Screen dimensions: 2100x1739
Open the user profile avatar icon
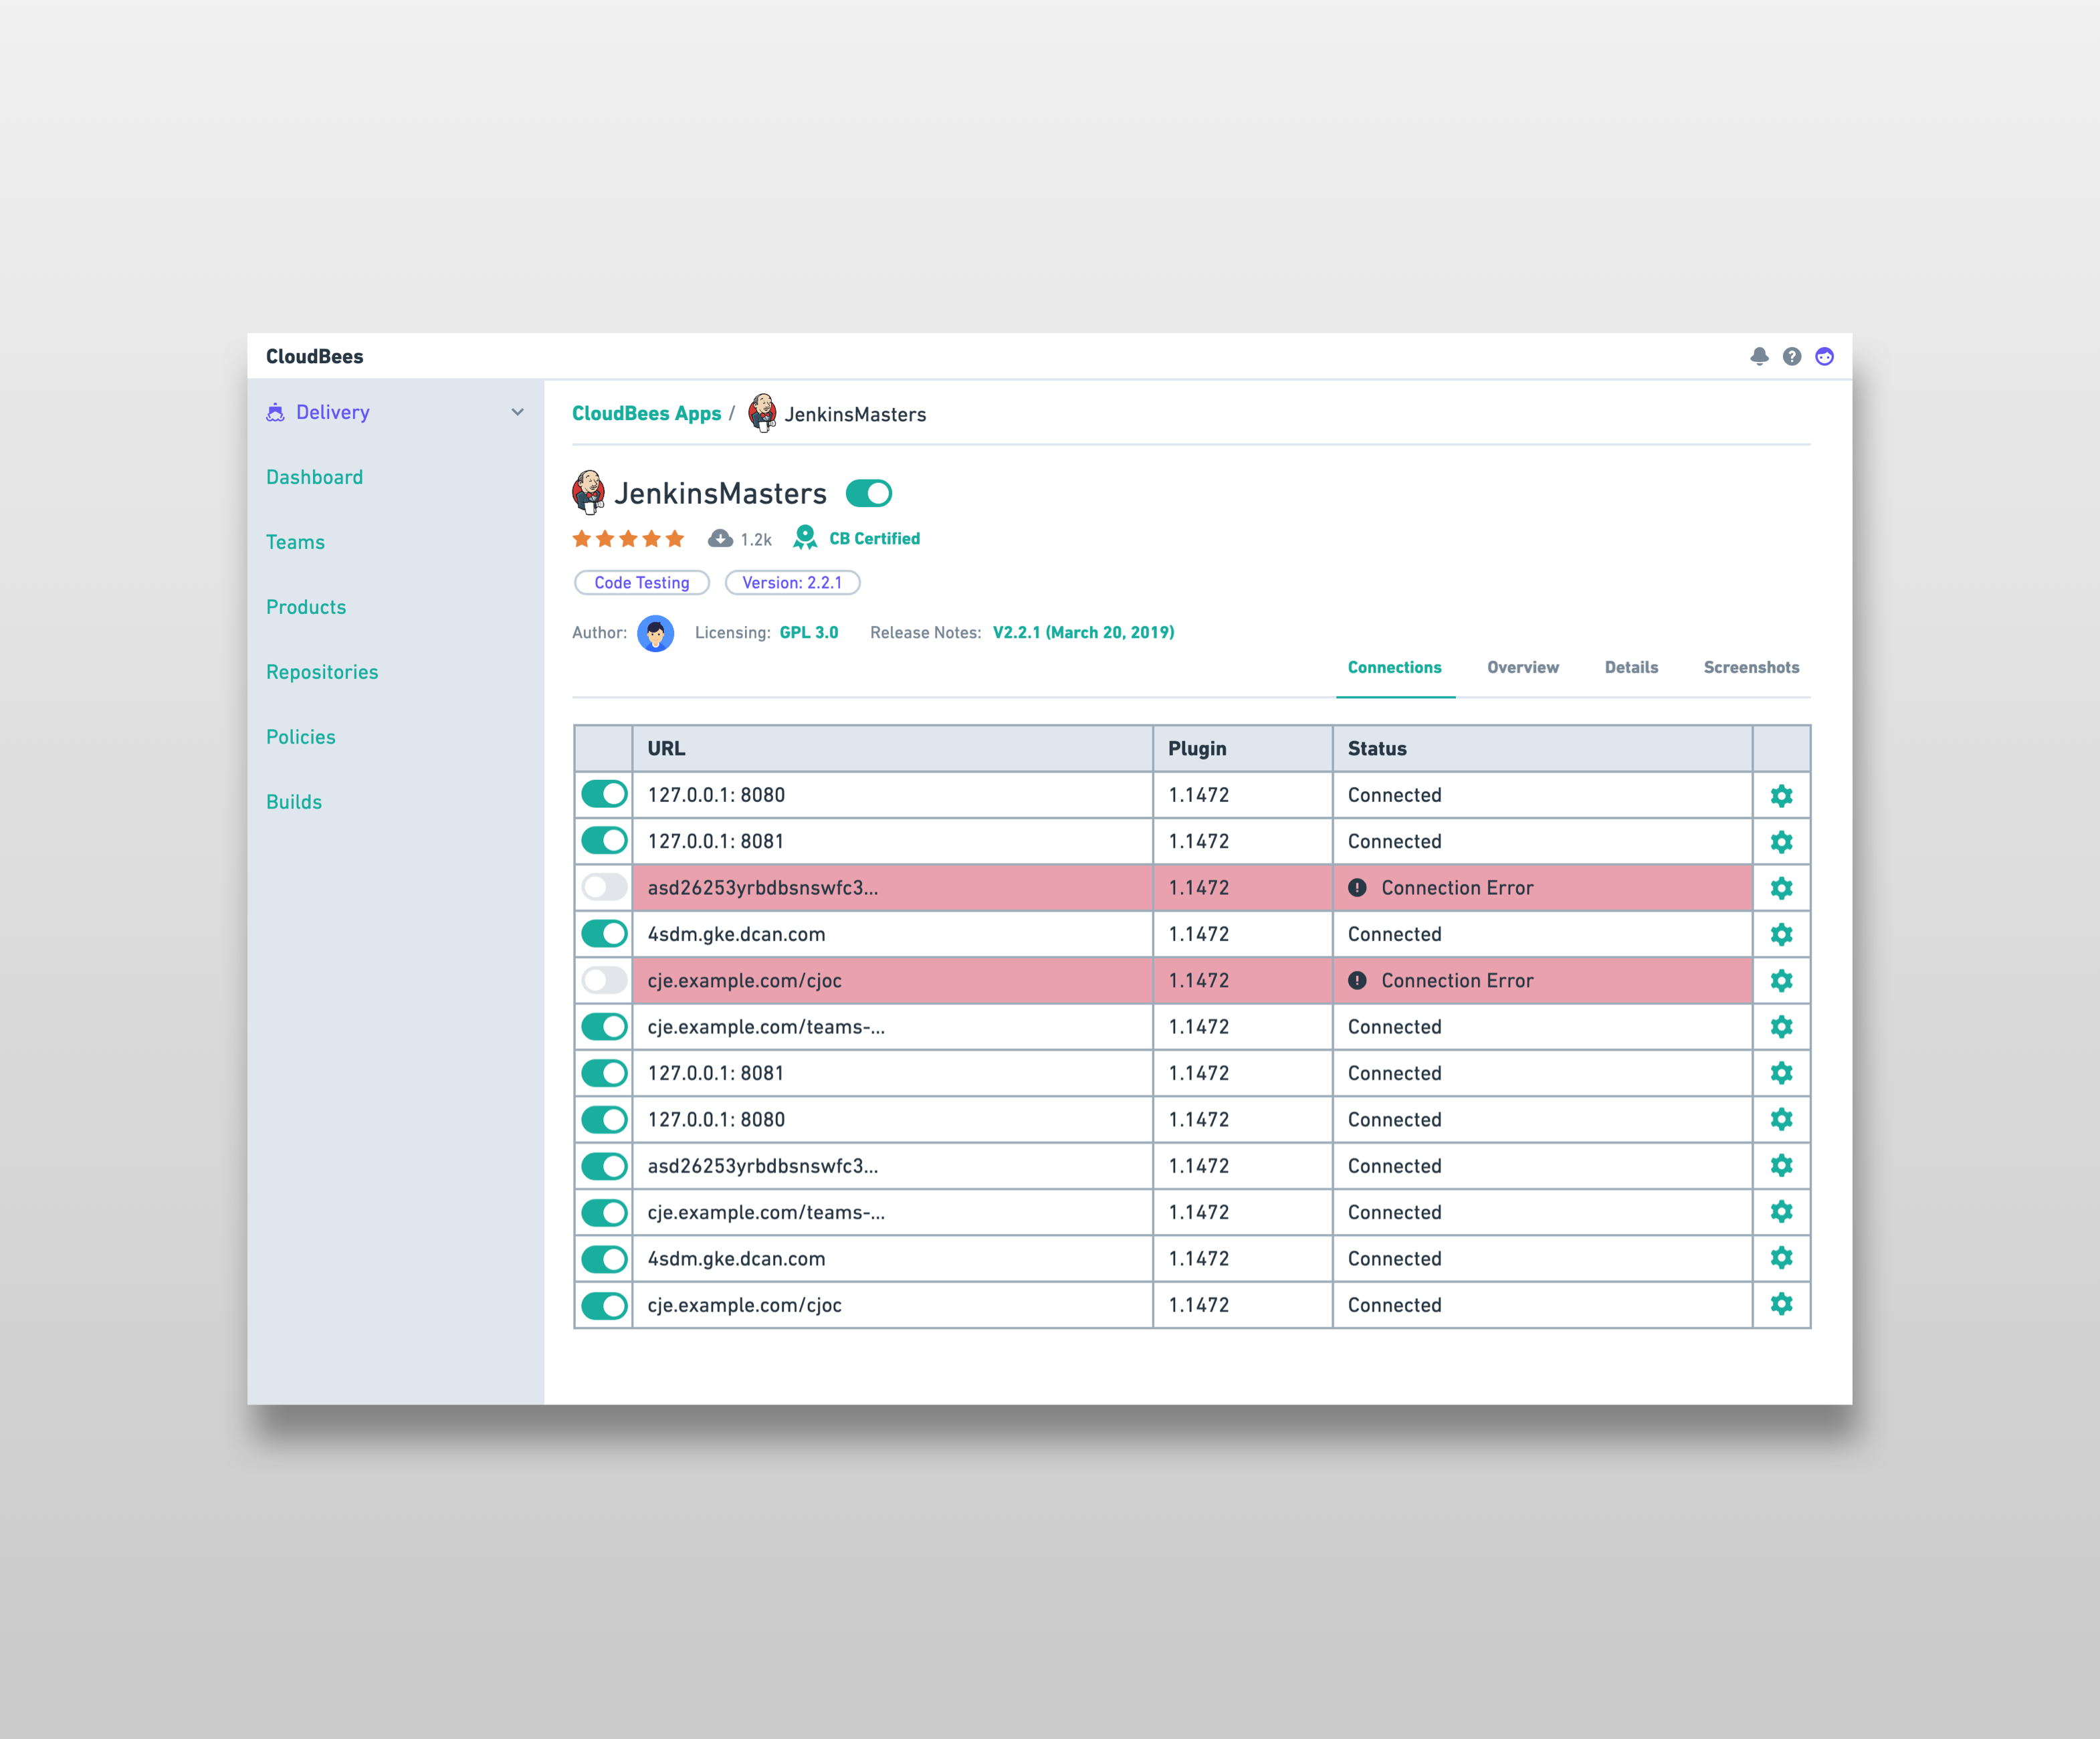(1825, 356)
